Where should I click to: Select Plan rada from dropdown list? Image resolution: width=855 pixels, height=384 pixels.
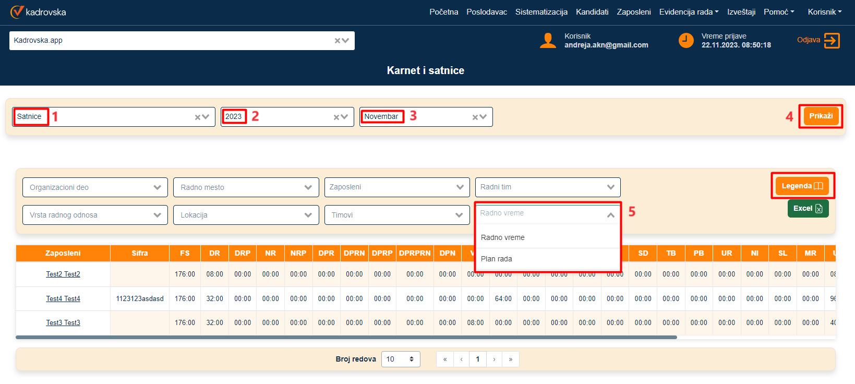(497, 259)
